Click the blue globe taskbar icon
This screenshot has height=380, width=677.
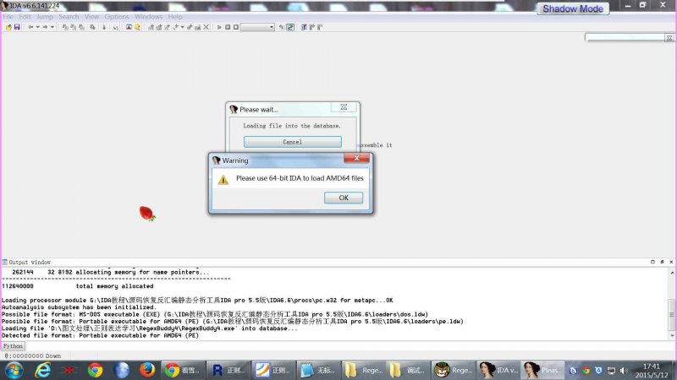click(x=121, y=370)
